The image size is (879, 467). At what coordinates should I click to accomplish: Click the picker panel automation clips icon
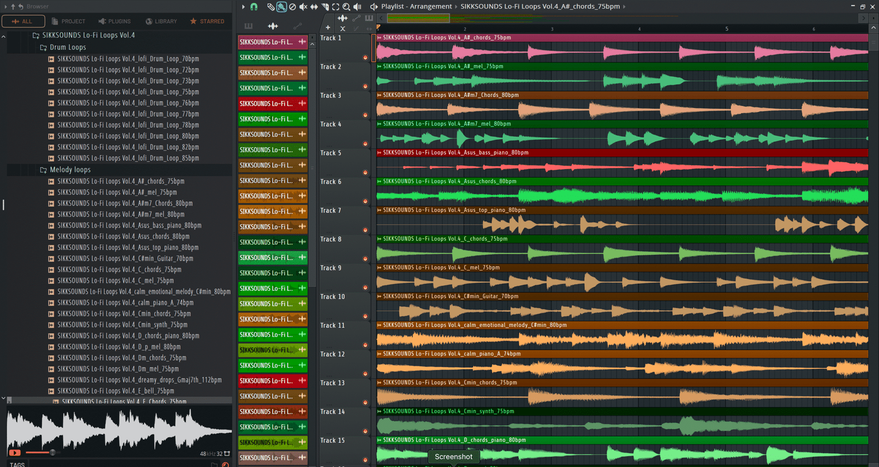coord(297,26)
